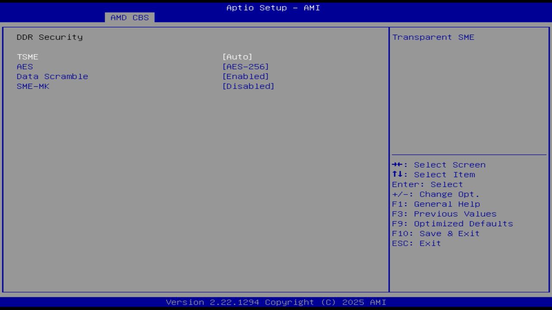This screenshot has height=310, width=552.
Task: Click the TSME item label
Action: 27,56
